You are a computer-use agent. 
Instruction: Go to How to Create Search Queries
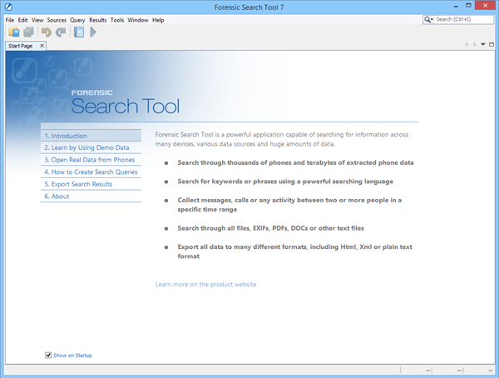(90, 172)
